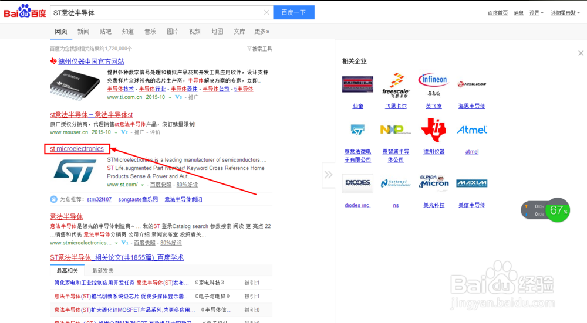Click the 百度一下 search button
This screenshot has width=587, height=323.
pos(294,12)
